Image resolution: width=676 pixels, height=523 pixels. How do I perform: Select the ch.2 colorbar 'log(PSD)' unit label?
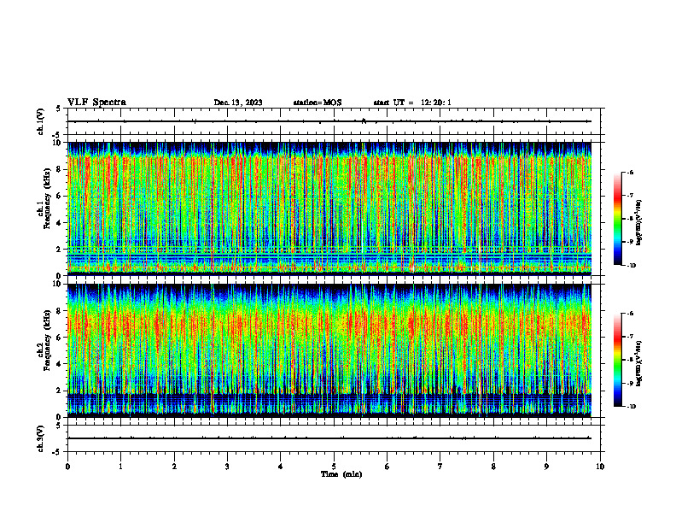click(639, 363)
